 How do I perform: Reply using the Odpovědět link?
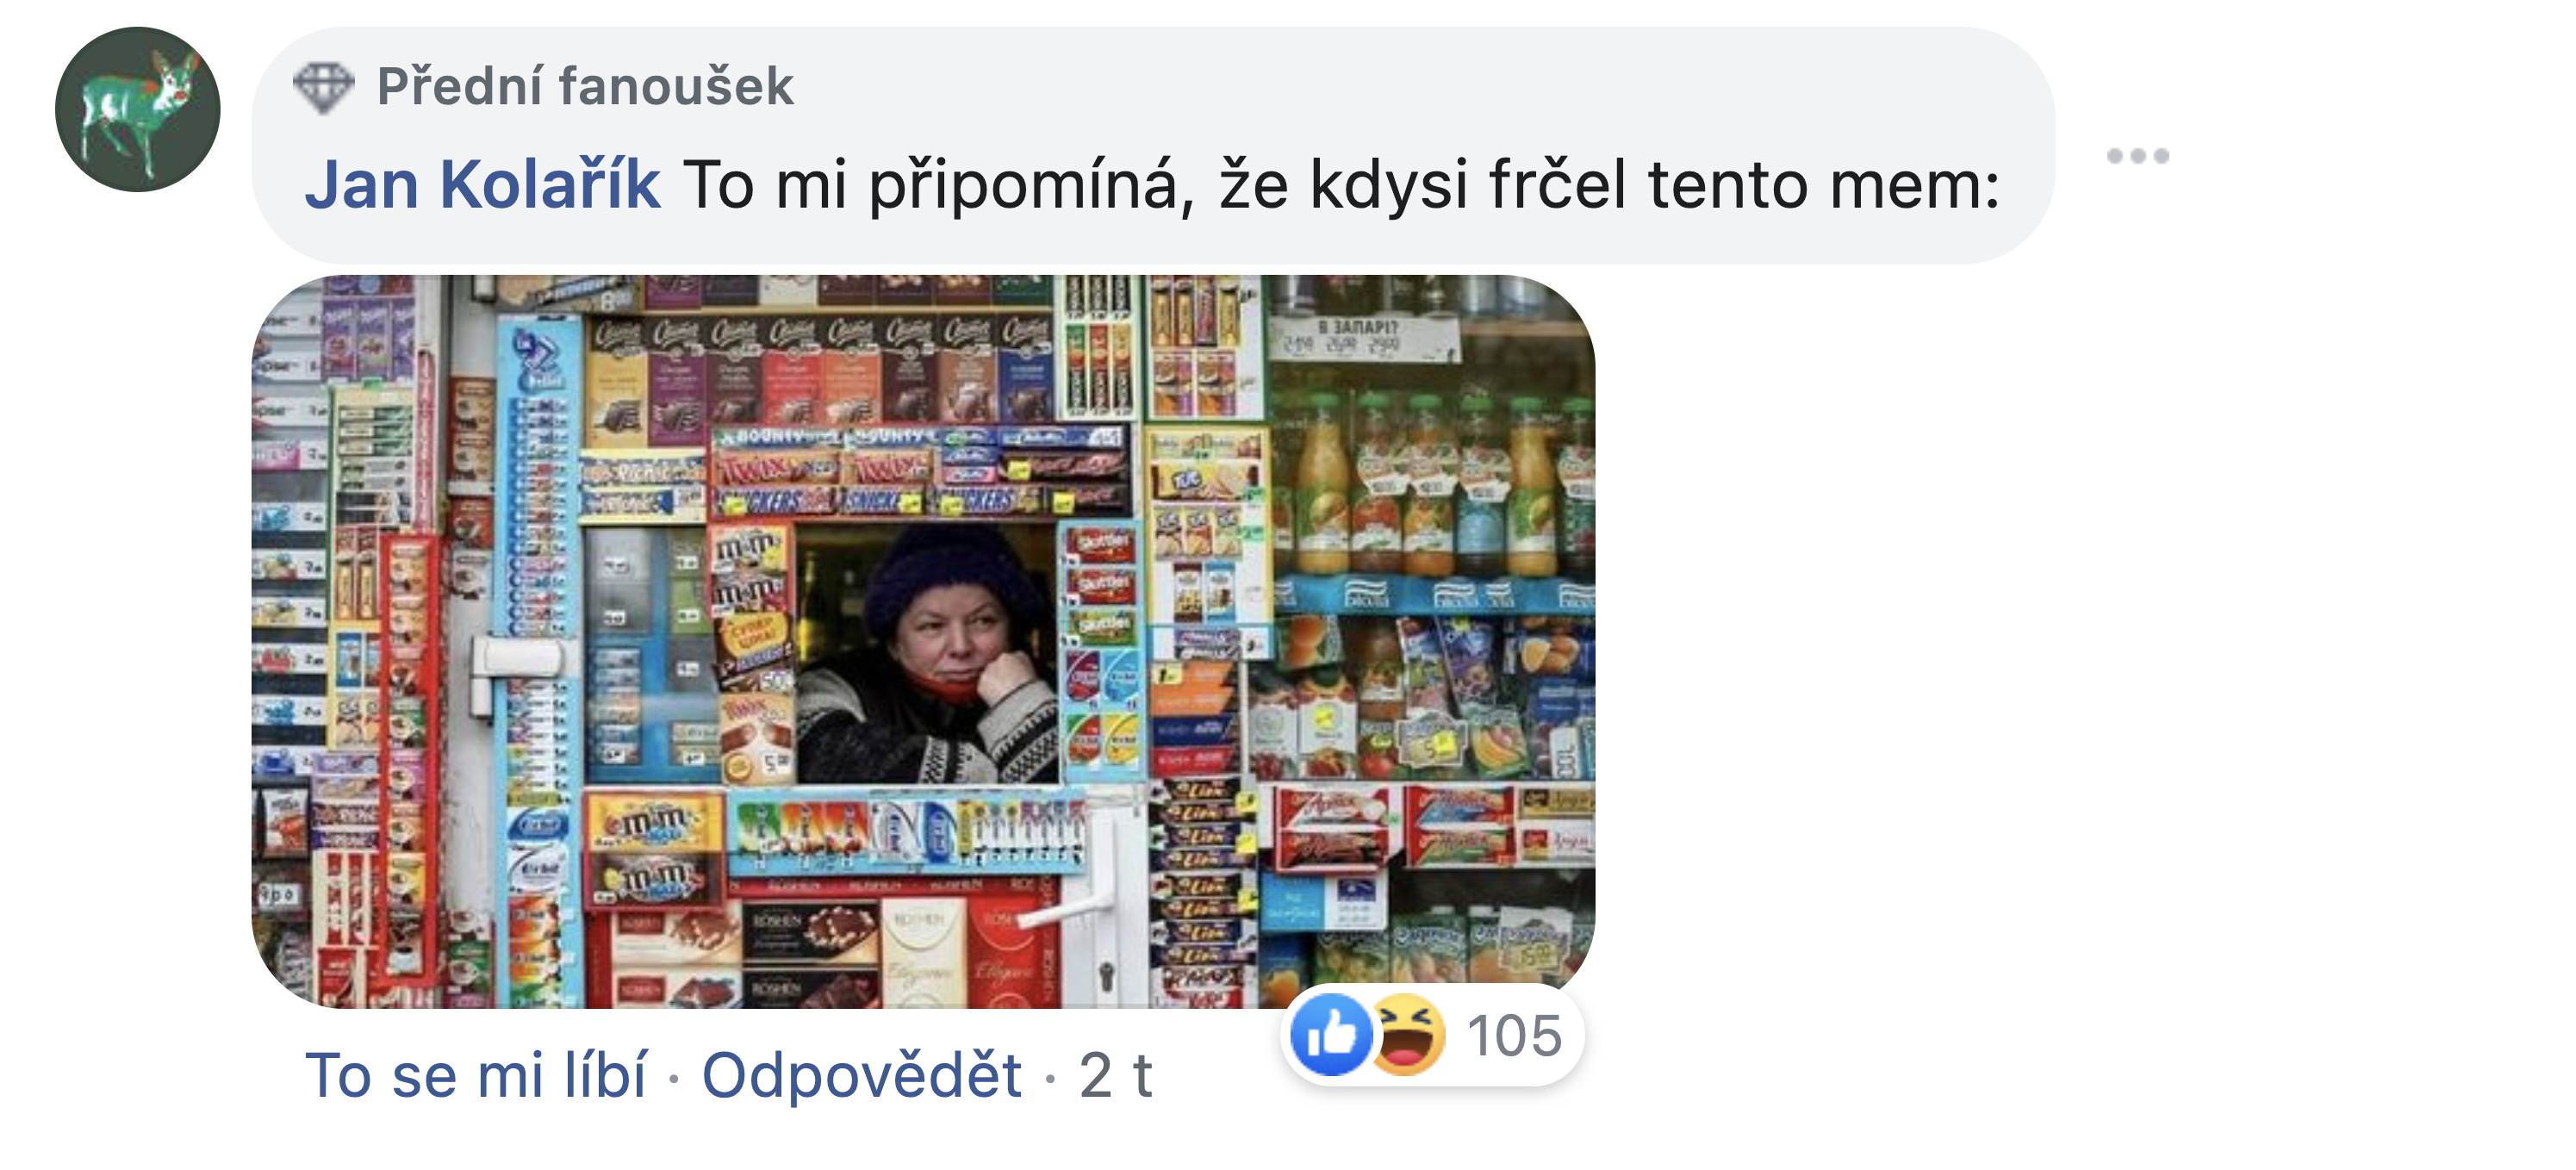coord(861,1075)
